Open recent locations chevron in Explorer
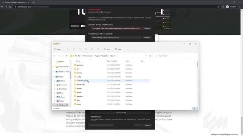This screenshot has width=243, height=136. point(63,56)
